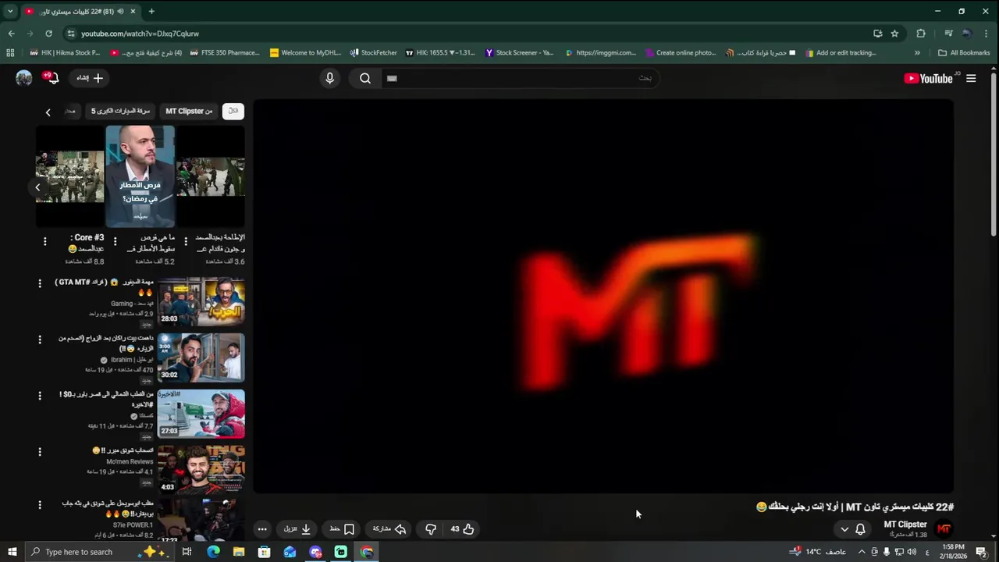
Task: Open the more actions three-dot menu below video
Action: click(262, 529)
